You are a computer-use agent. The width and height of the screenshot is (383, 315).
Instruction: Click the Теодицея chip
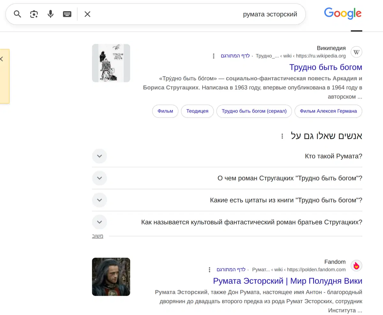pos(197,111)
